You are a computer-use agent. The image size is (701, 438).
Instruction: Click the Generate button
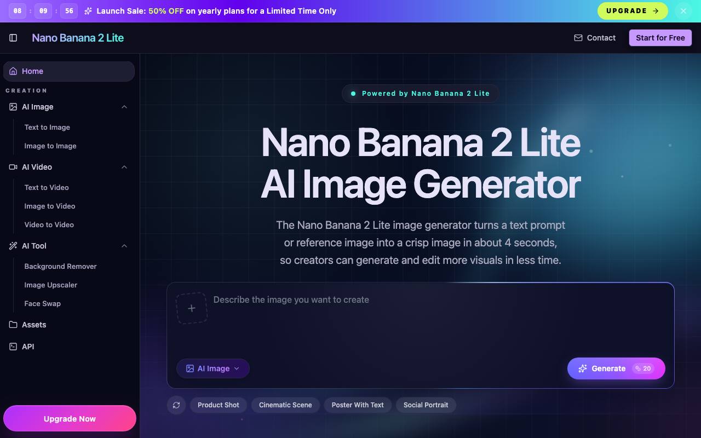pyautogui.click(x=616, y=368)
